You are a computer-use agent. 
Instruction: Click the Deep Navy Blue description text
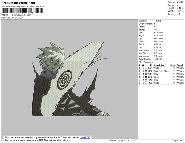click(x=161, y=71)
